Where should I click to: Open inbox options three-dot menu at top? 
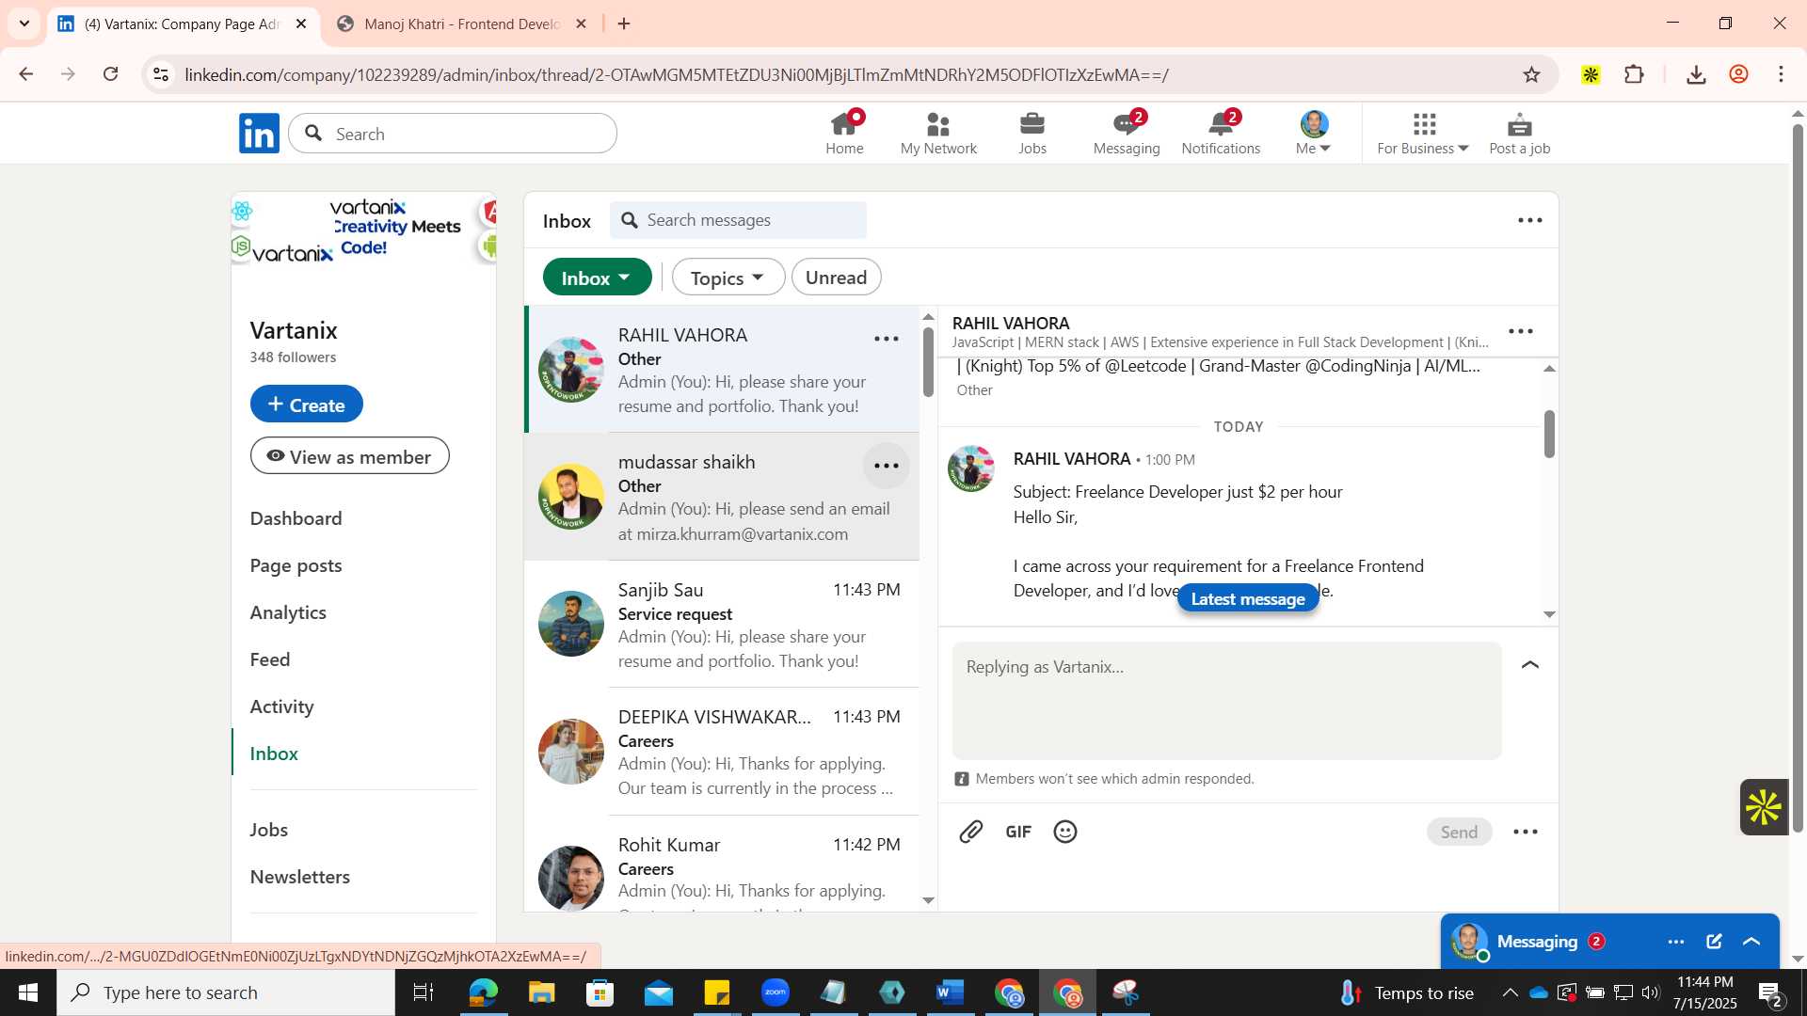(1530, 220)
